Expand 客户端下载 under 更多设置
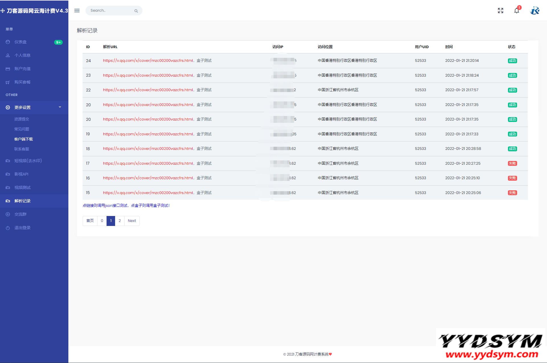 24,139
